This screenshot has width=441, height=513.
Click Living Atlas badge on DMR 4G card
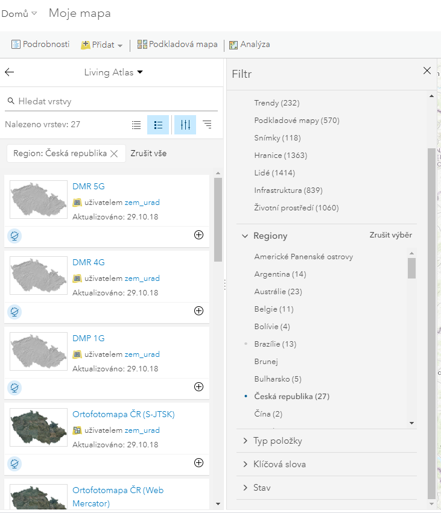(x=14, y=312)
